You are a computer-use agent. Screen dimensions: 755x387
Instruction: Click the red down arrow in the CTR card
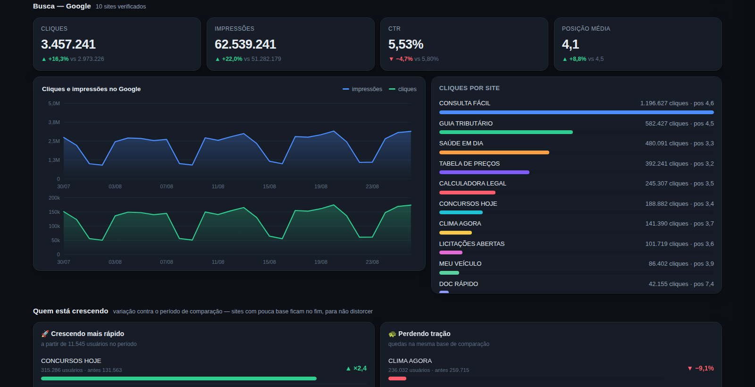[391, 59]
